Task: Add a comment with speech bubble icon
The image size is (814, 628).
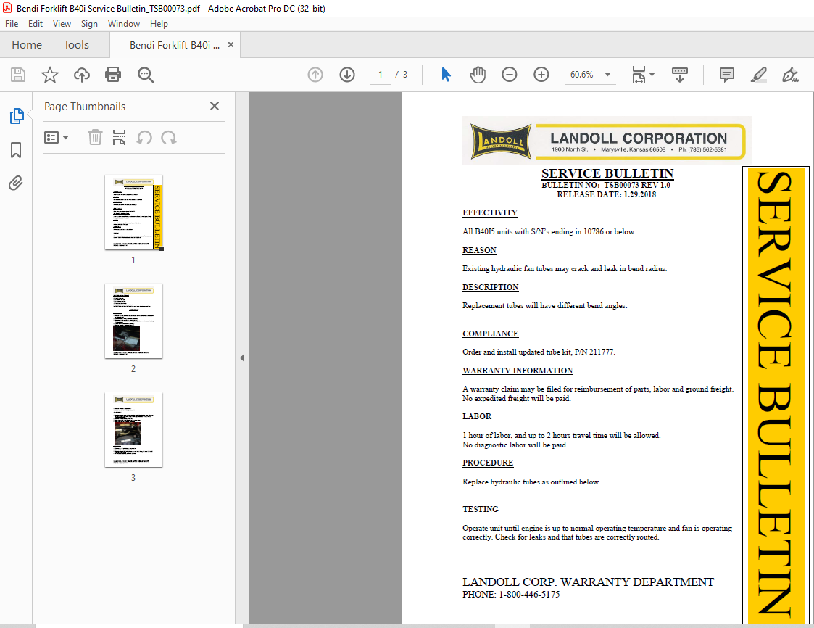Action: coord(727,75)
